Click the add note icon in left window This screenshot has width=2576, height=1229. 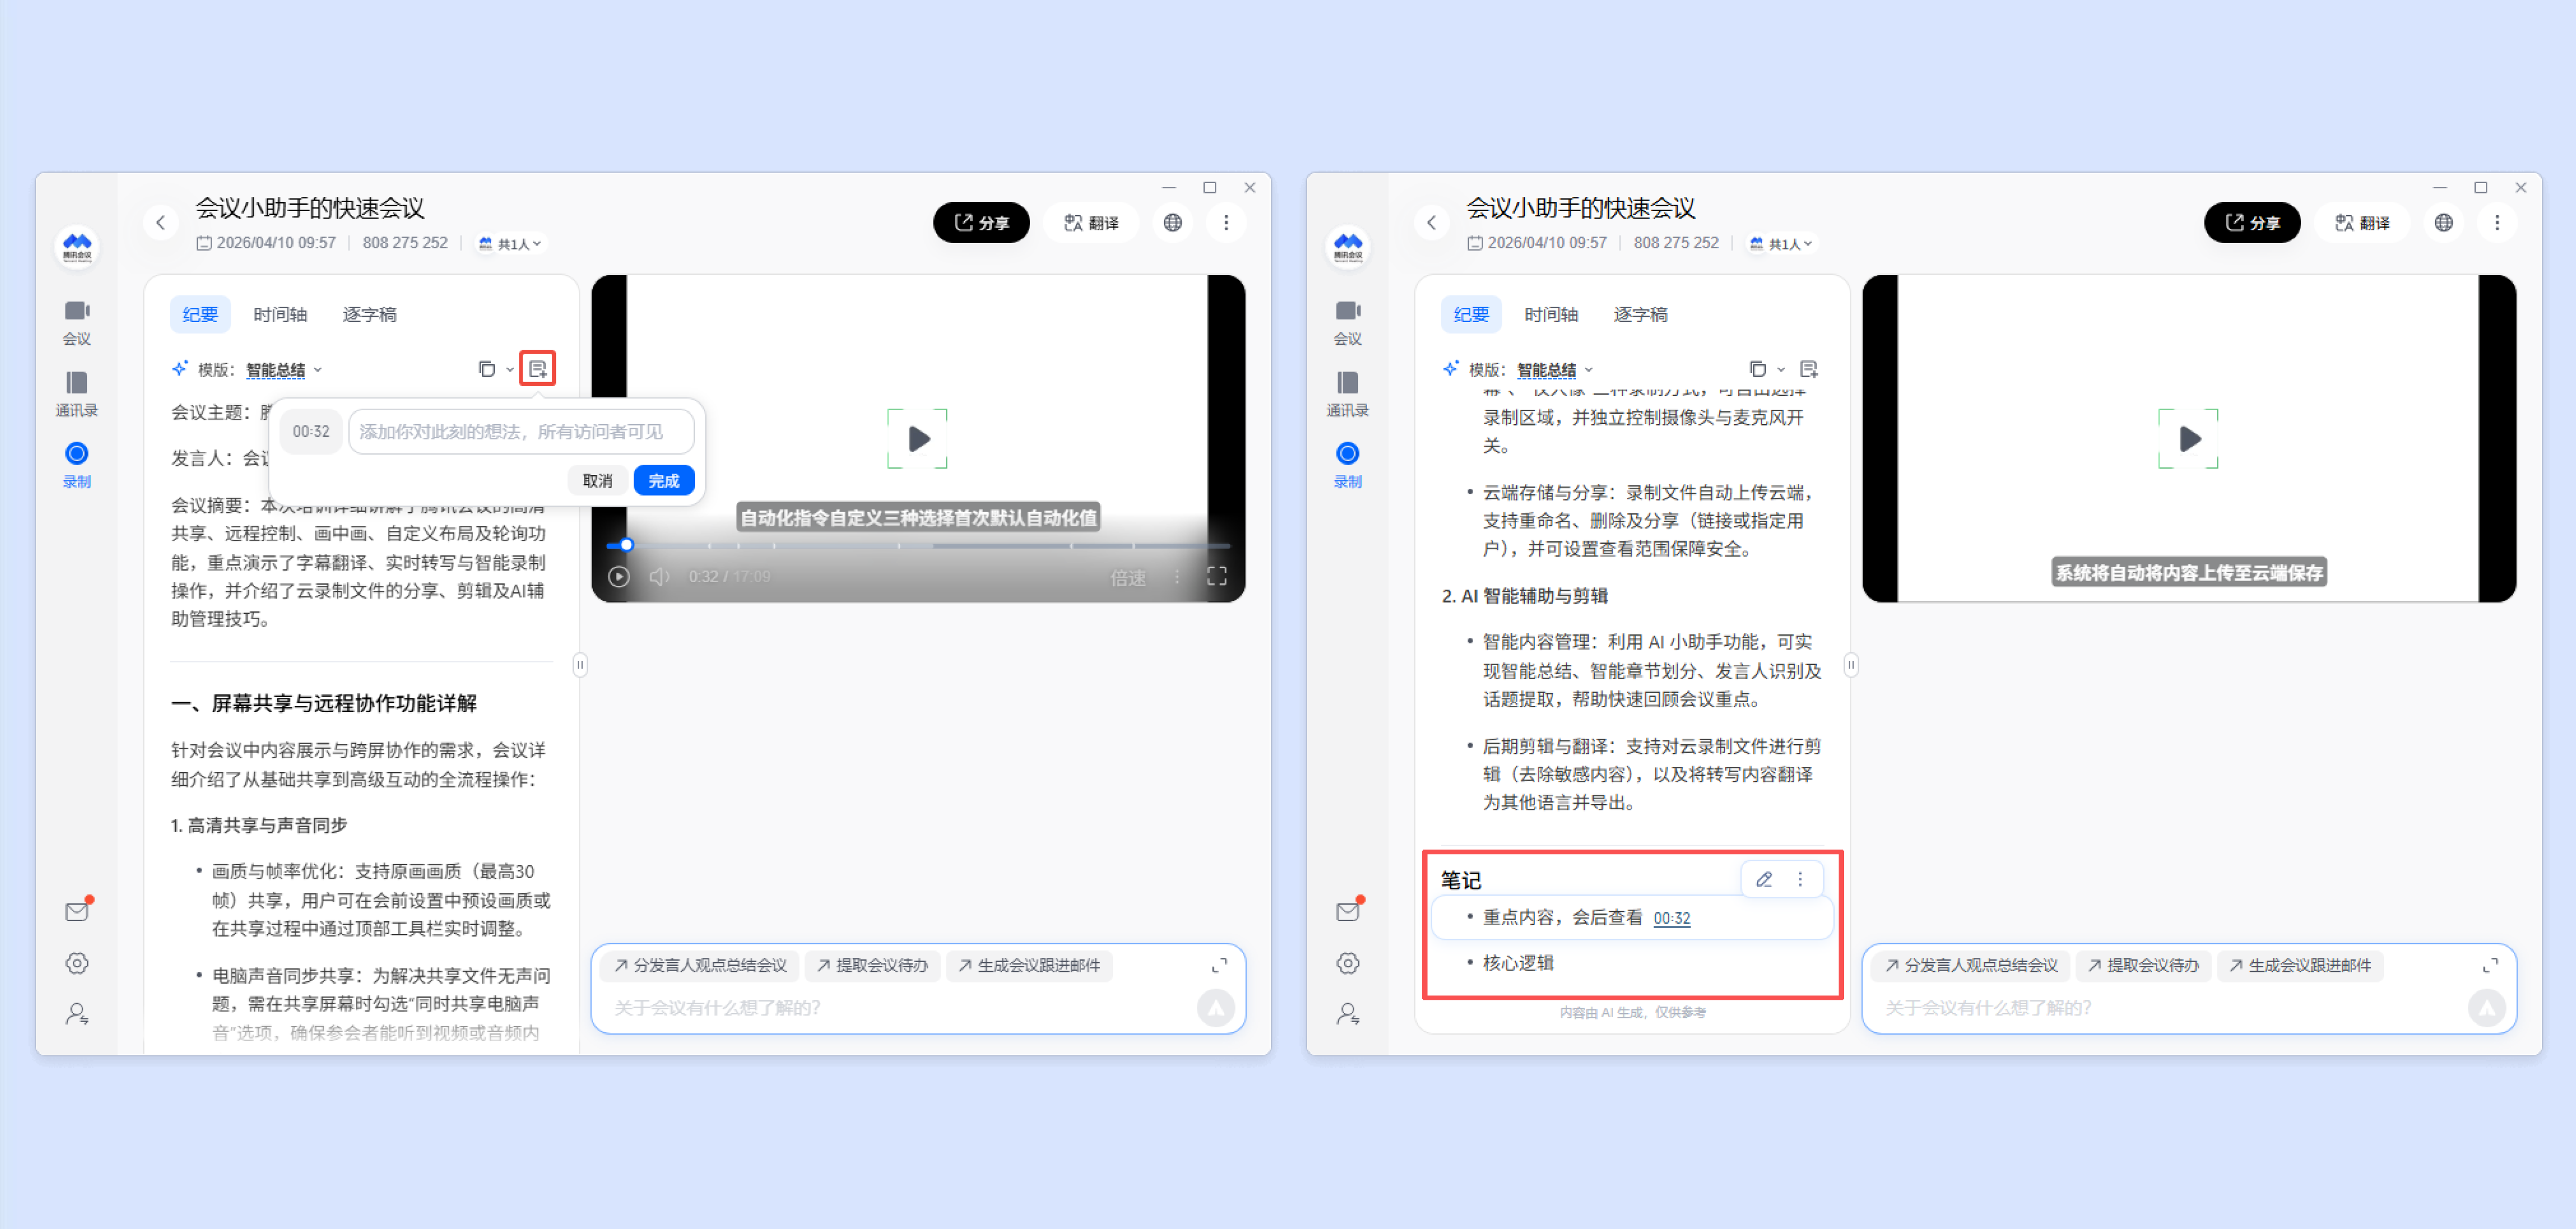537,369
